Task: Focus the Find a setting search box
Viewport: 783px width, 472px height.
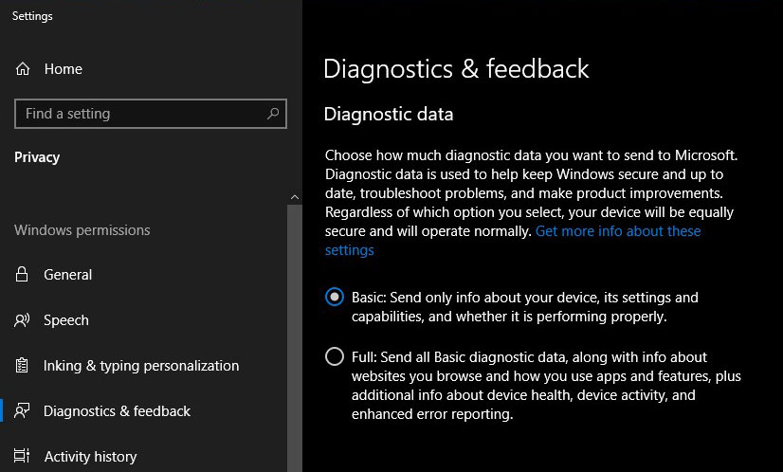Action: [x=151, y=114]
